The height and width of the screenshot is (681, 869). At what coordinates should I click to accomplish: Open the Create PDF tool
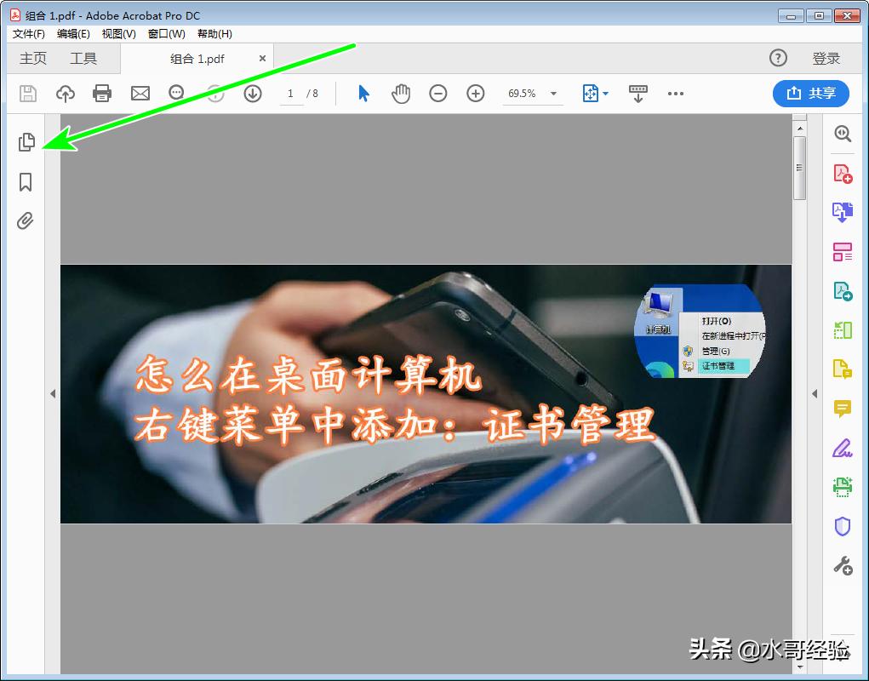(x=842, y=173)
